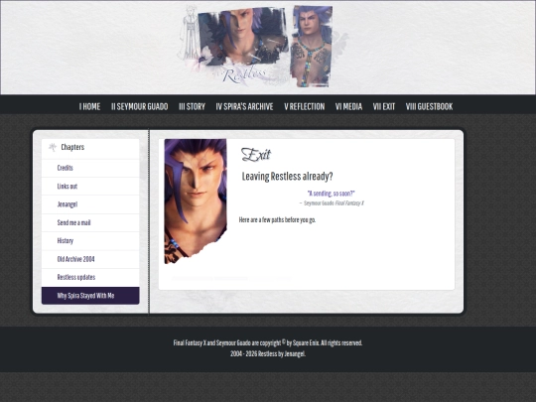Click VII EXIT in navigation bar
This screenshot has width=536, height=402.
(384, 106)
